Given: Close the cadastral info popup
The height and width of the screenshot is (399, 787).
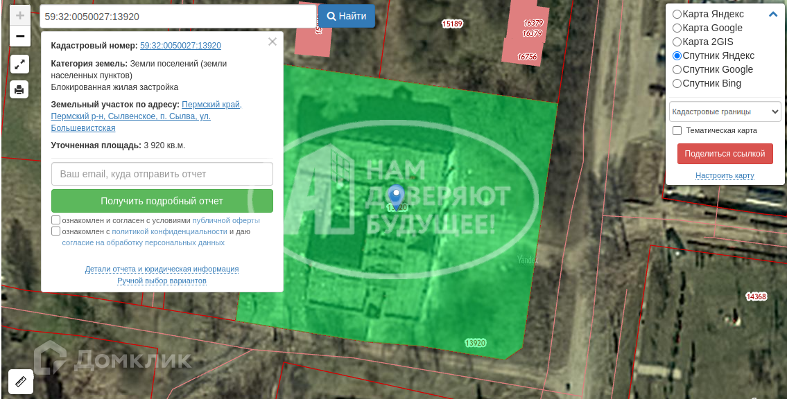Looking at the screenshot, I should click(x=273, y=42).
